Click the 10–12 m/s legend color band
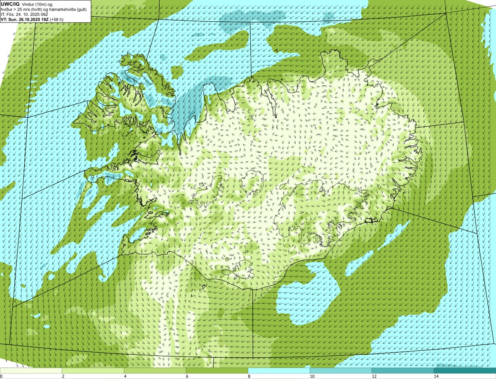Screen dimensions: 496x379 coord(341,370)
